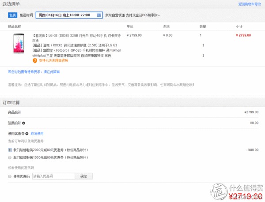
Task: Click 支持七天无理由退货 text
Action: click(x=53, y=60)
